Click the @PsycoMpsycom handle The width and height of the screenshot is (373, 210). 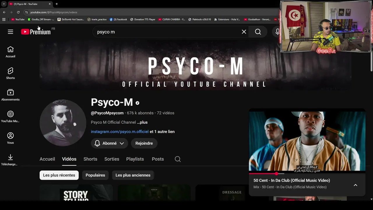coord(107,113)
